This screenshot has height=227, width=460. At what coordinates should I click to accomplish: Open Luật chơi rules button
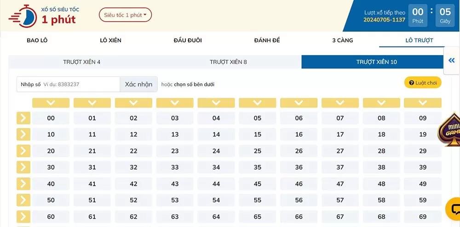coord(423,83)
